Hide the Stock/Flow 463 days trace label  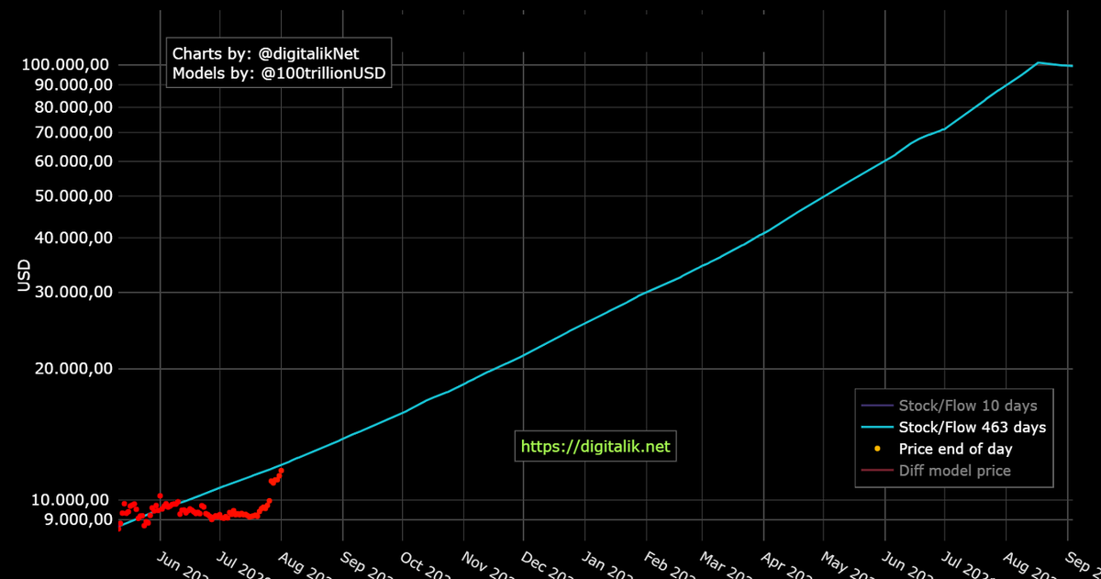point(972,427)
